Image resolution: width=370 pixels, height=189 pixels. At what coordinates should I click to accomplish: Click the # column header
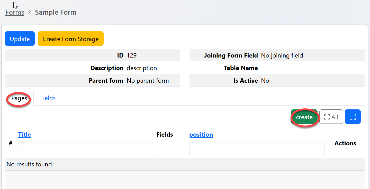click(11, 143)
